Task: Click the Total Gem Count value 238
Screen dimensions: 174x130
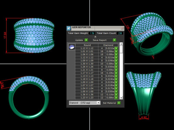Action: click(x=120, y=33)
